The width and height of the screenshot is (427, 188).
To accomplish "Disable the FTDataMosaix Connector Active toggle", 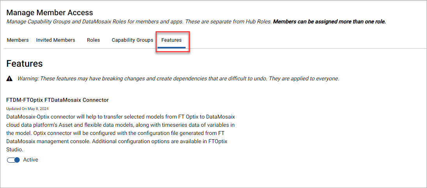I will (13, 160).
